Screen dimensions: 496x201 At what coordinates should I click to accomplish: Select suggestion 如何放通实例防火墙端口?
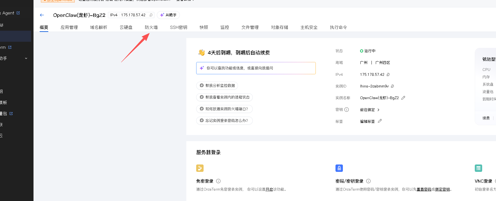click(x=224, y=109)
